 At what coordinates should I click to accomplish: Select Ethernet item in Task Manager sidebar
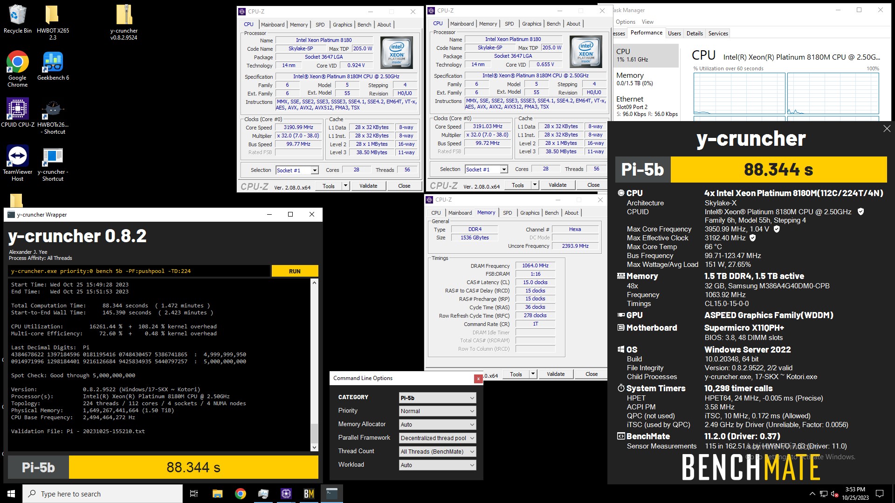(x=646, y=106)
